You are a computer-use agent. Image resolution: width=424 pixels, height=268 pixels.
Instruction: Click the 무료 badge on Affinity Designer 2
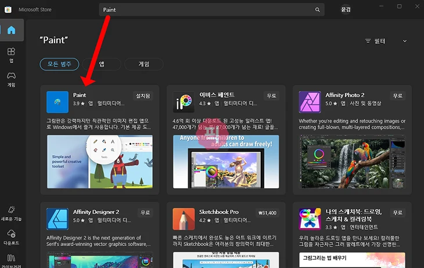pos(145,212)
